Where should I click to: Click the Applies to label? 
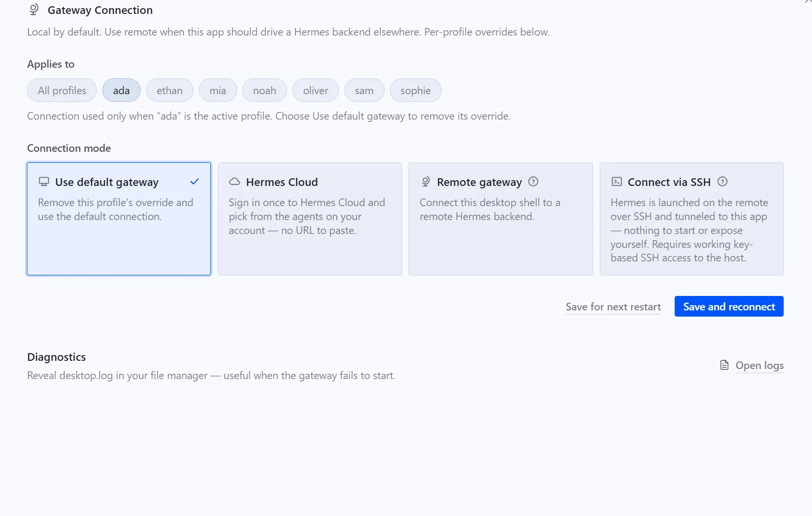[51, 64]
